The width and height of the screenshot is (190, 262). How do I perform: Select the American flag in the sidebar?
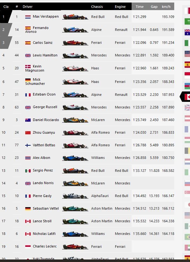pyautogui.click(x=186, y=53)
